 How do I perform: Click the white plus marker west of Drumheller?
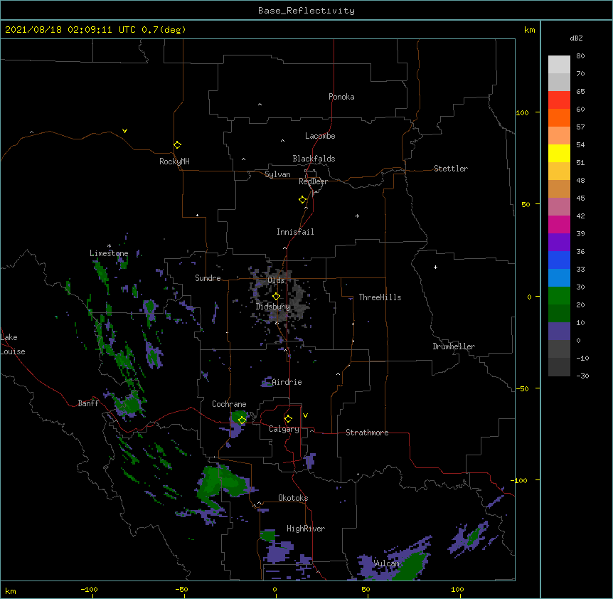coord(435,267)
